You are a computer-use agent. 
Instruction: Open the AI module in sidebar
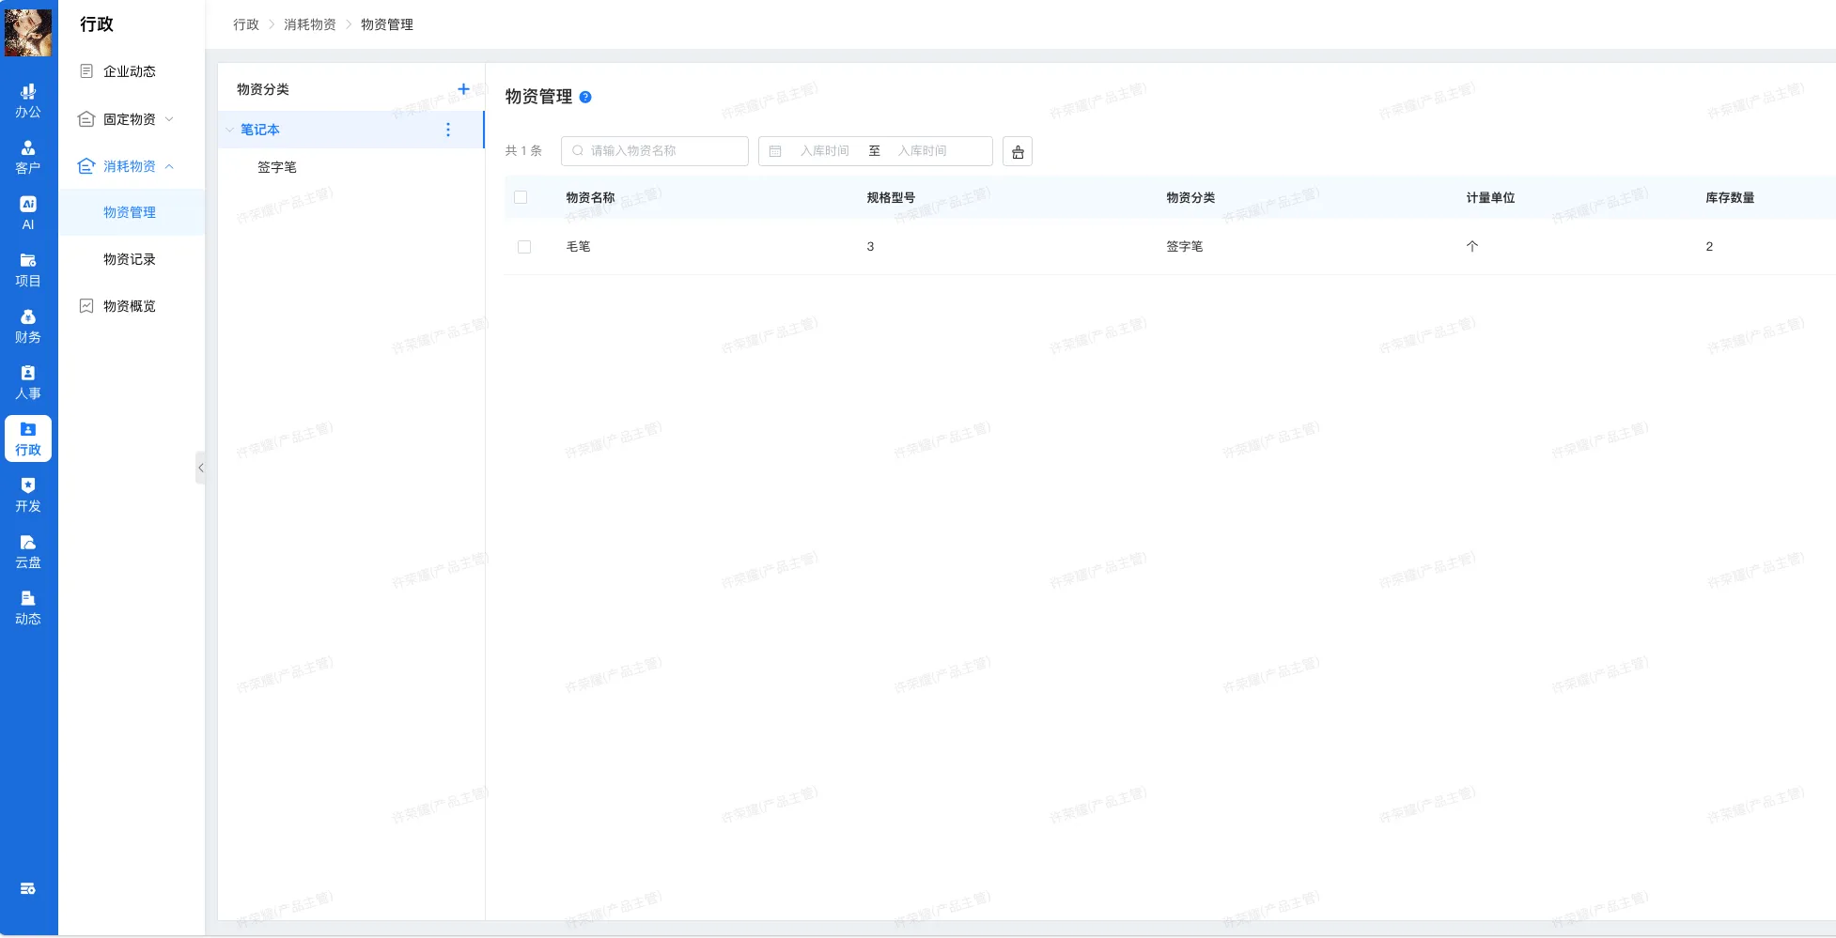[x=28, y=214]
